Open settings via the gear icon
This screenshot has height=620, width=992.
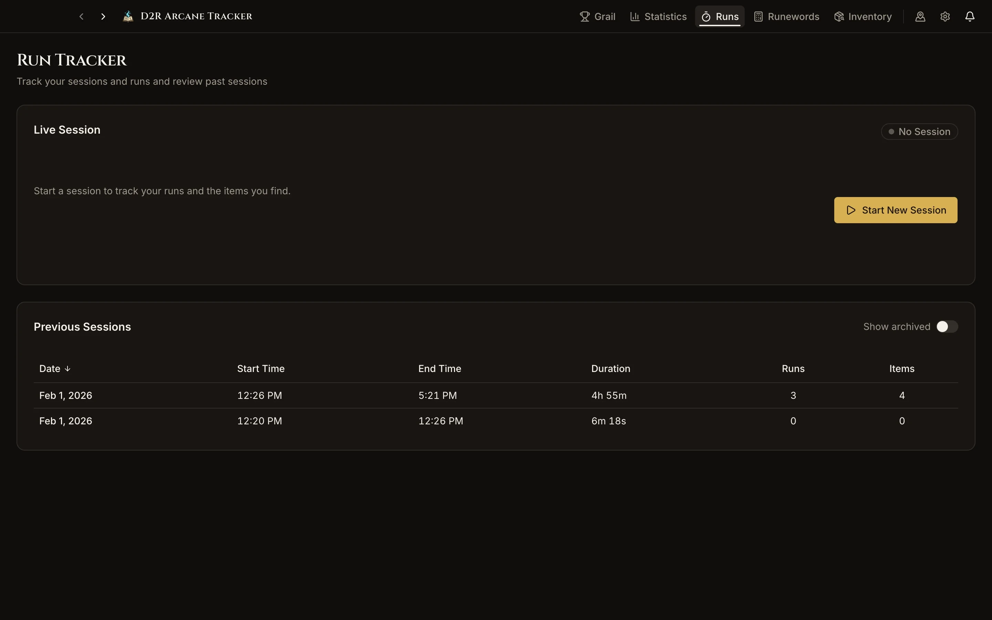pos(945,17)
